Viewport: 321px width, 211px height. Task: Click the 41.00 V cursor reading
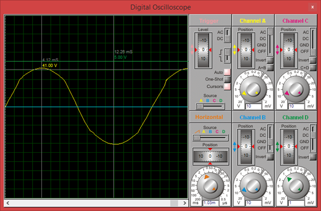(50, 65)
